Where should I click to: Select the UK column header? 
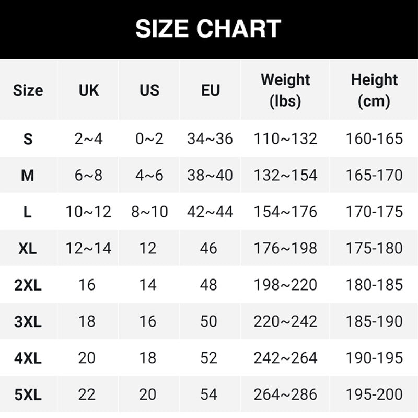coord(89,90)
